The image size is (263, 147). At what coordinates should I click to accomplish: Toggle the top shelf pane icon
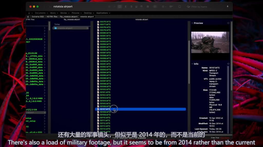click(x=142, y=6)
